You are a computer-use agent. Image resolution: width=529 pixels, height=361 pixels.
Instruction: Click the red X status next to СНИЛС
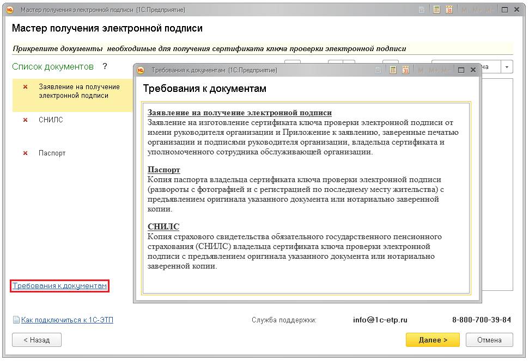25,120
